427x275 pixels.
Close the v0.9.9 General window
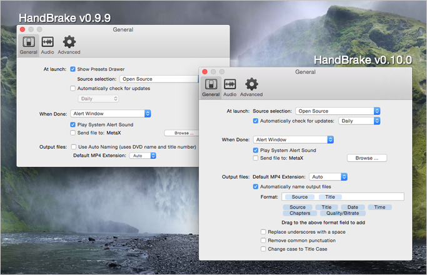23,29
